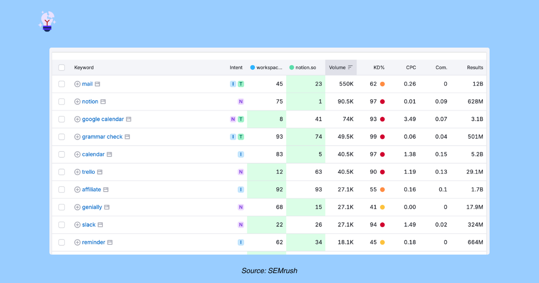Click the notion.so domain column header
The width and height of the screenshot is (539, 283).
point(303,67)
